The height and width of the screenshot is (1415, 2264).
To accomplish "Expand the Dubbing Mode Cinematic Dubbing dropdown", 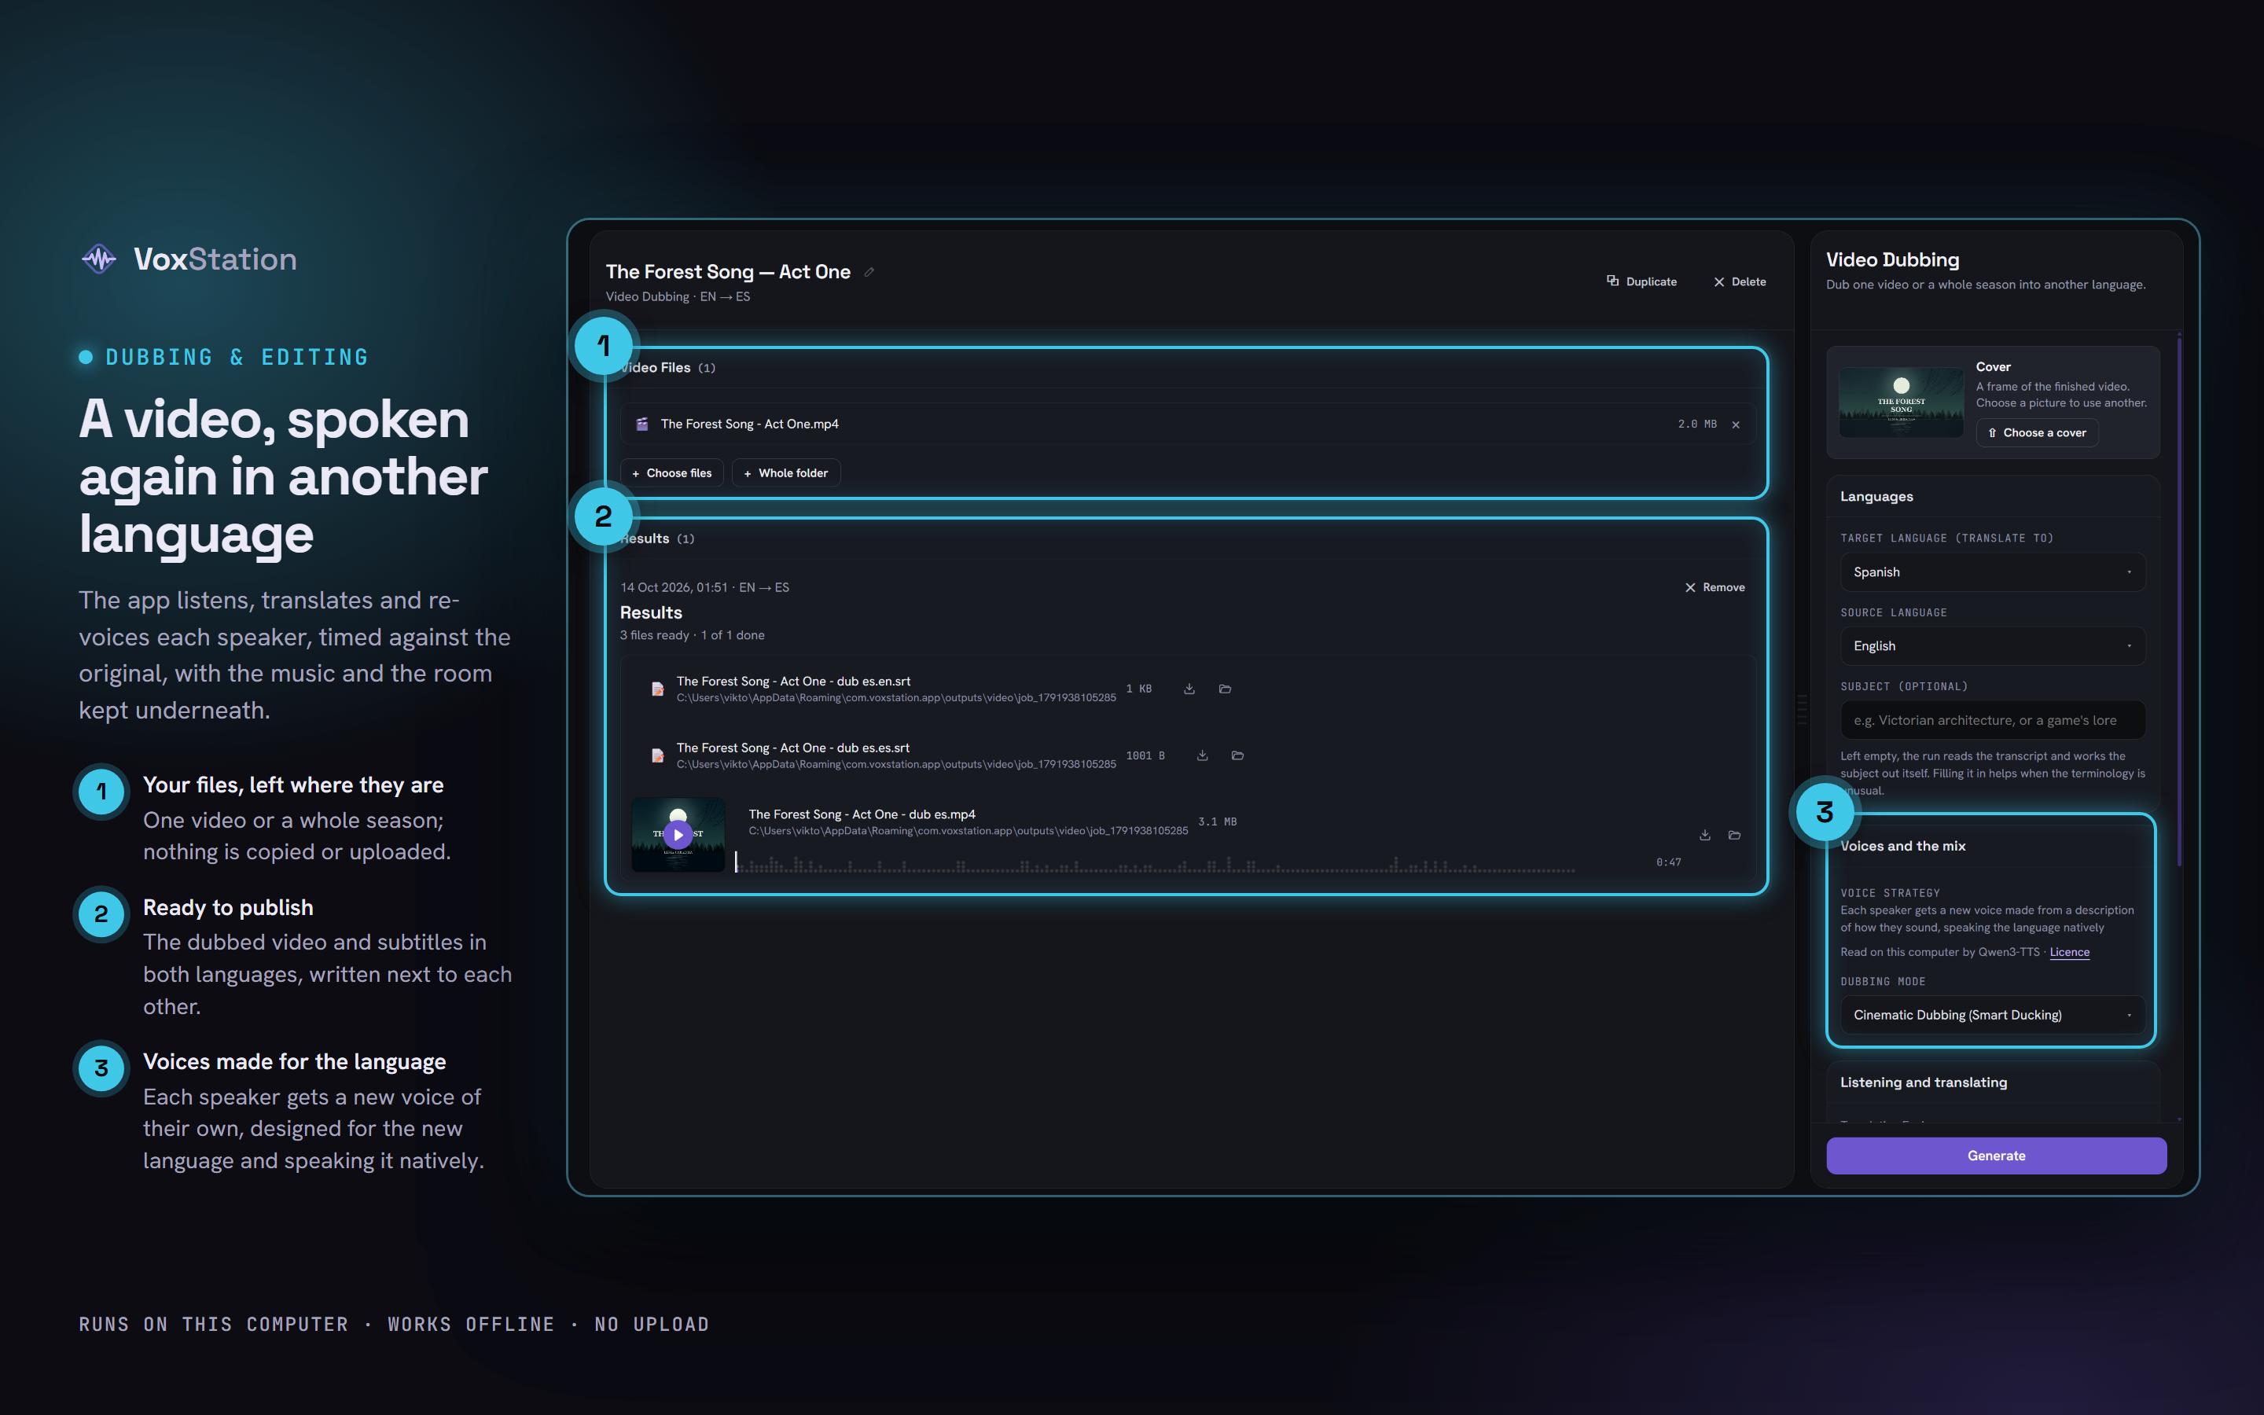I will coord(1992,1014).
